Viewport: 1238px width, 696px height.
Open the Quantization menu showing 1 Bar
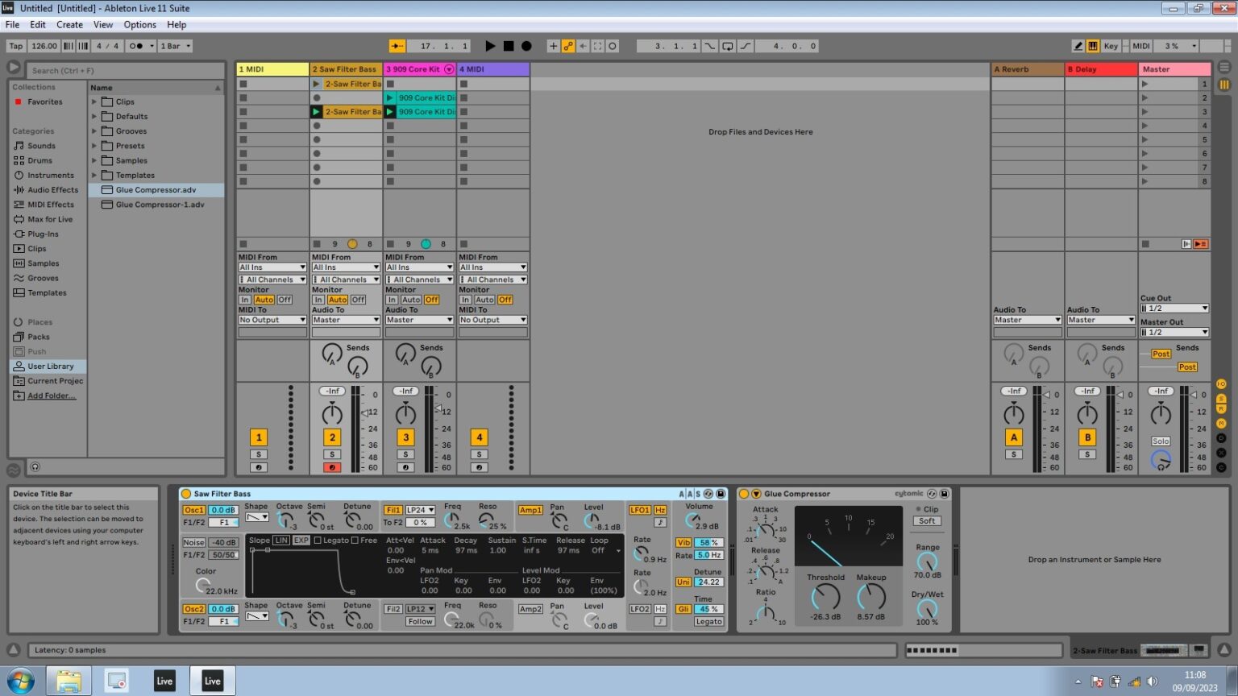click(x=176, y=46)
